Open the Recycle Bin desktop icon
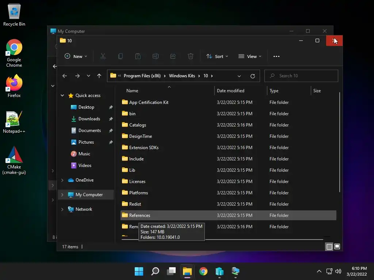The image size is (374, 280). pos(14,15)
